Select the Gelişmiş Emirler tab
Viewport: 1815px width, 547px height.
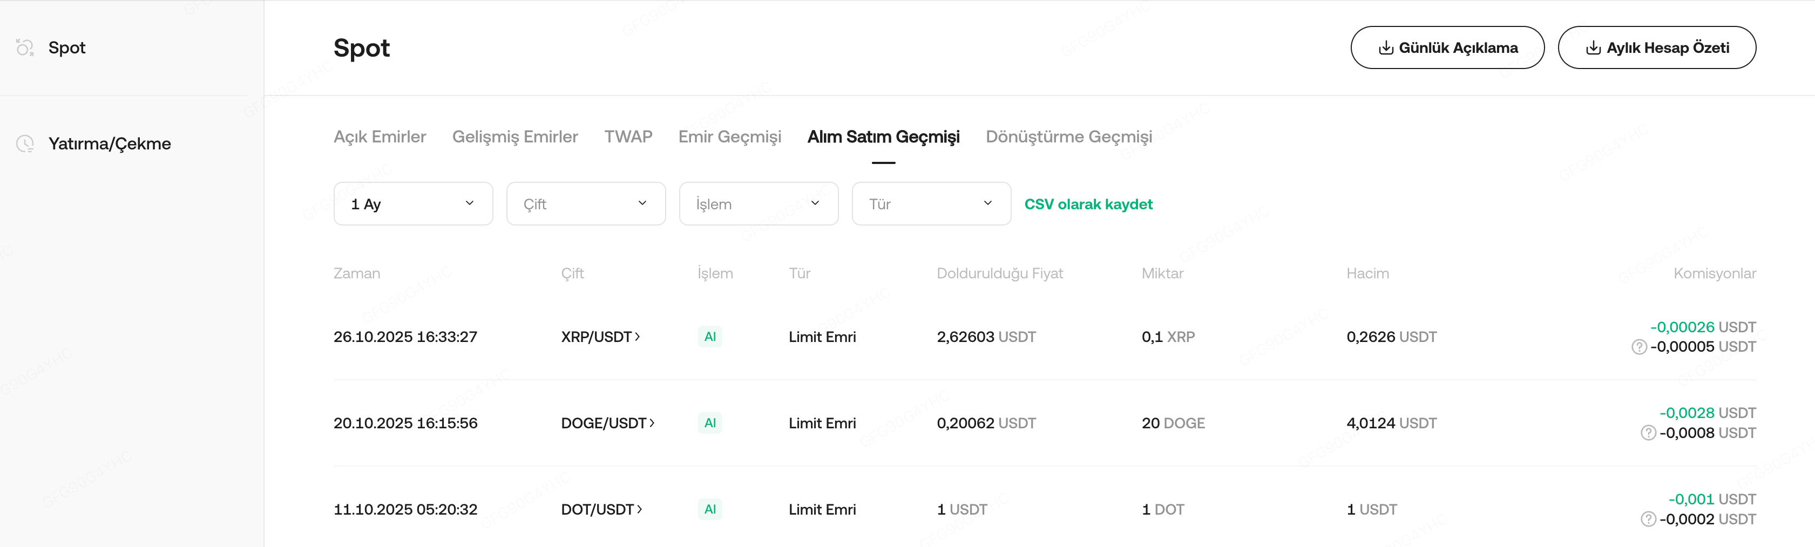[514, 136]
